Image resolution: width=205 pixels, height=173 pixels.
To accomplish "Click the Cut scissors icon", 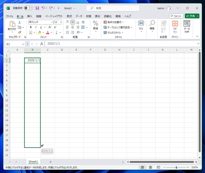I will coord(19,22).
